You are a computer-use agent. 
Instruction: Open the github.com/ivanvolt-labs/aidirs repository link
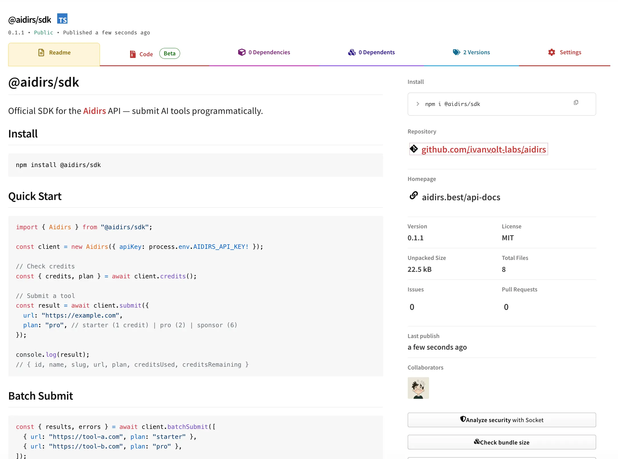tap(484, 149)
